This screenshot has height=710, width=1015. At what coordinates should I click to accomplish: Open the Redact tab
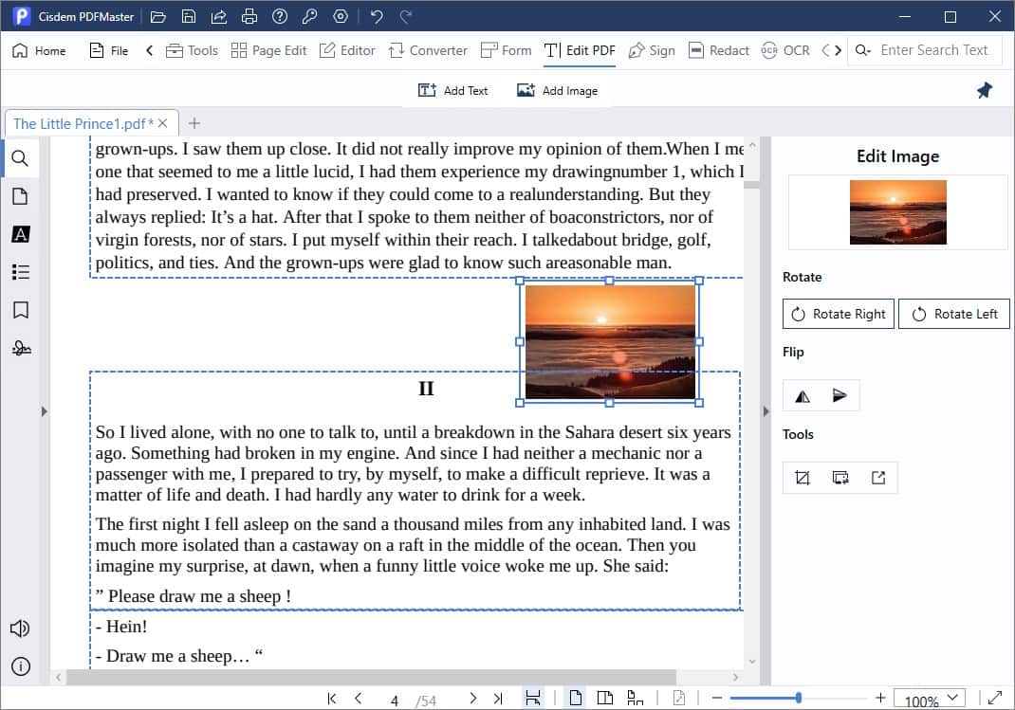(x=719, y=50)
